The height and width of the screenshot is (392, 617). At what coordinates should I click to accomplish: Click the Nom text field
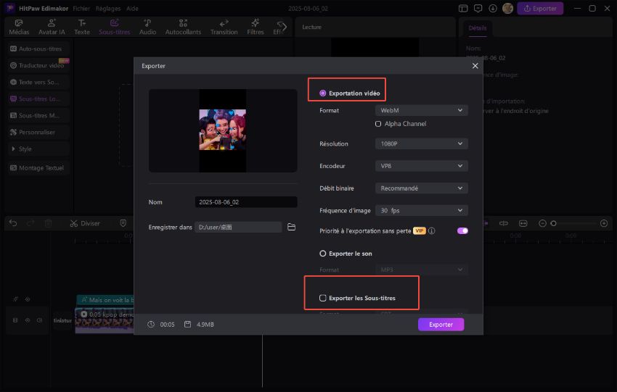point(245,202)
